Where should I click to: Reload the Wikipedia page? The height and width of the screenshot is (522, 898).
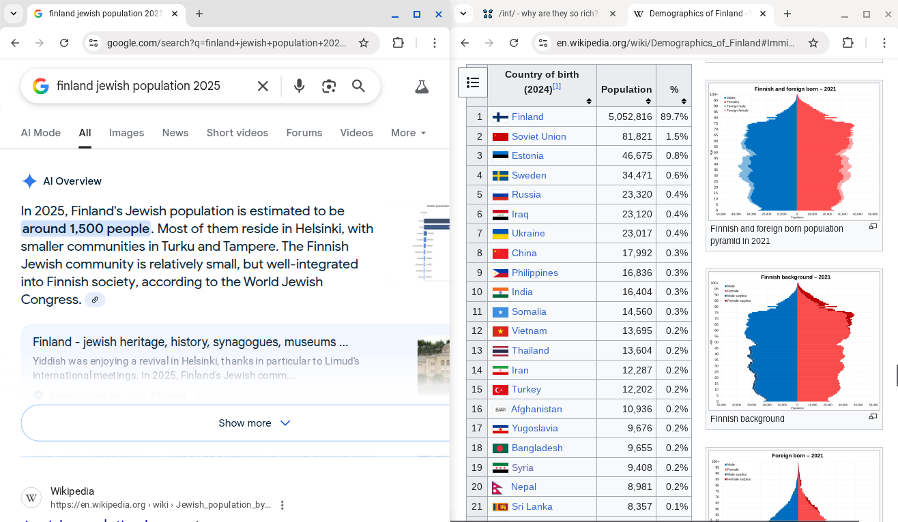pyautogui.click(x=514, y=43)
